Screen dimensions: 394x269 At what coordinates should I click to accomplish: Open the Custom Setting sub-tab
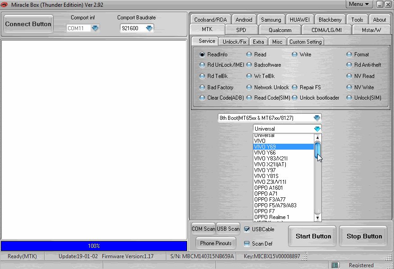305,42
